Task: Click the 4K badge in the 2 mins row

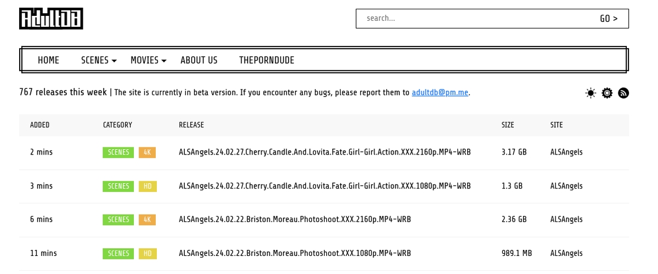Action: 147,152
